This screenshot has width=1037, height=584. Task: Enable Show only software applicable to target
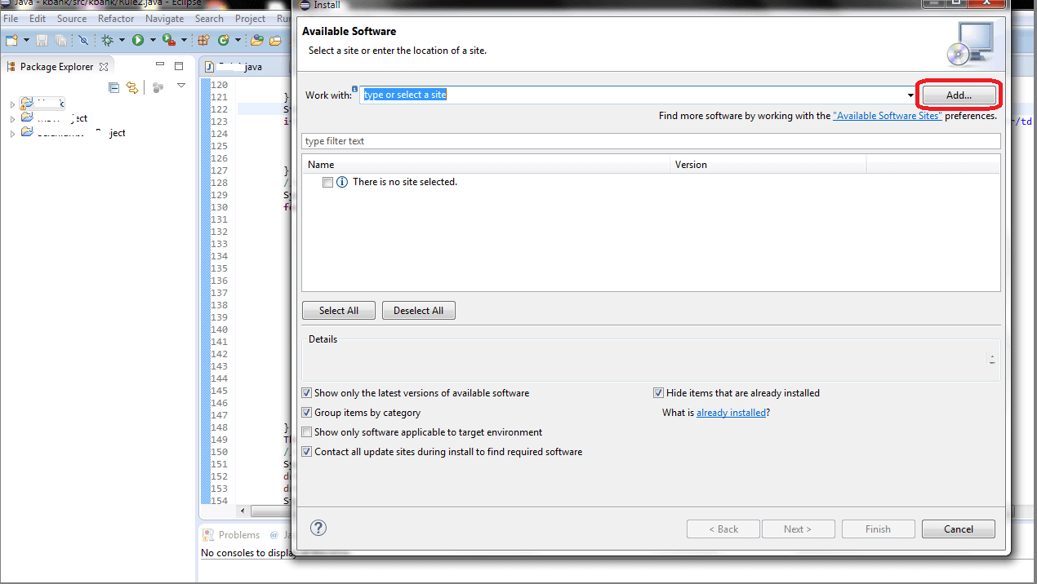(x=307, y=432)
